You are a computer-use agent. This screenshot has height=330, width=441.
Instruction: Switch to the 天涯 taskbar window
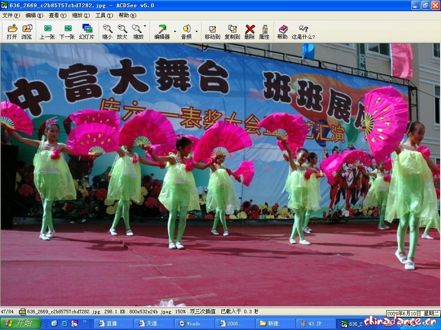point(152,324)
